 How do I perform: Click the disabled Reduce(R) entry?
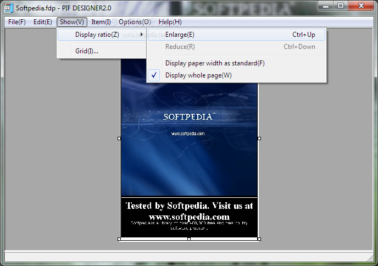point(236,47)
